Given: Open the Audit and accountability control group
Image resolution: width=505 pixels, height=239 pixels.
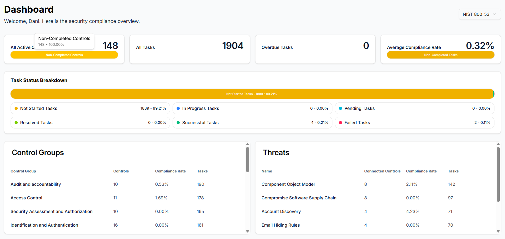Looking at the screenshot, I should (x=36, y=184).
